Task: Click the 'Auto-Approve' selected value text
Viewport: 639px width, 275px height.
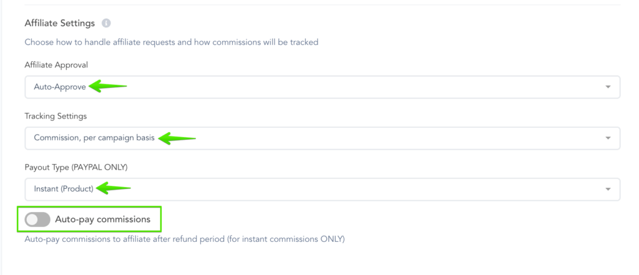Action: [59, 87]
